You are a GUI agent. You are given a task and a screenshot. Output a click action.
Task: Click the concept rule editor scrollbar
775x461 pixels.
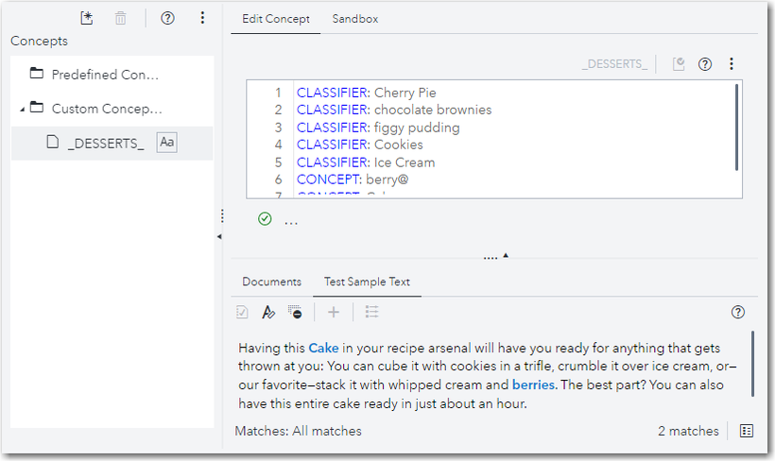pyautogui.click(x=736, y=127)
